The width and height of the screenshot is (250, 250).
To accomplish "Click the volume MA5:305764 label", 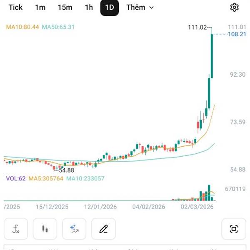I will point(46,178).
